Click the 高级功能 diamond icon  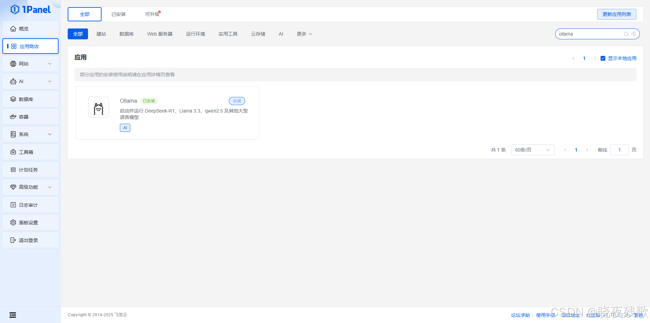point(13,187)
